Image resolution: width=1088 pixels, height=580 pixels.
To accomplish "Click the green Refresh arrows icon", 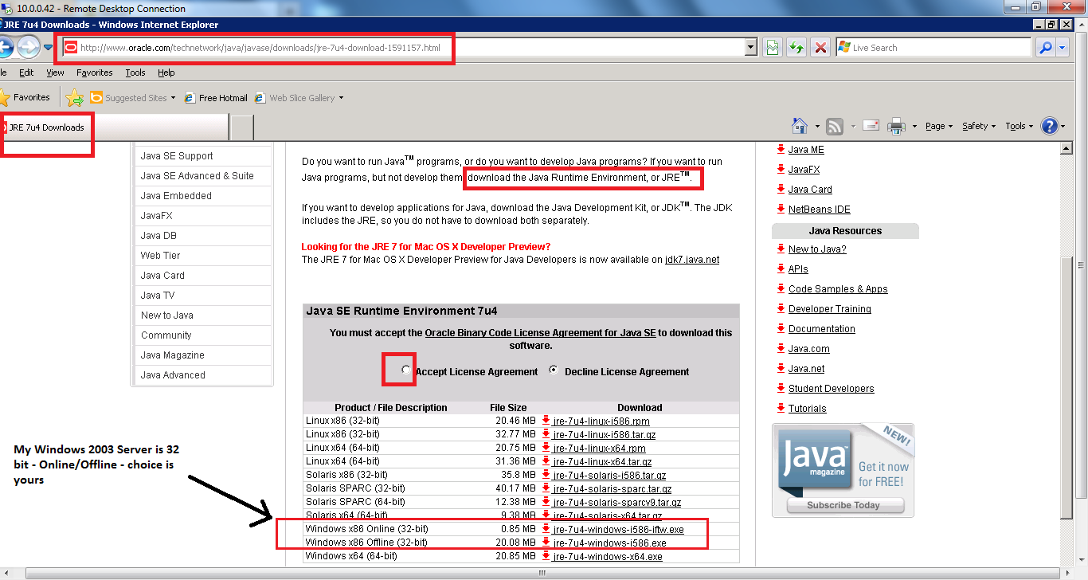I will tap(796, 48).
